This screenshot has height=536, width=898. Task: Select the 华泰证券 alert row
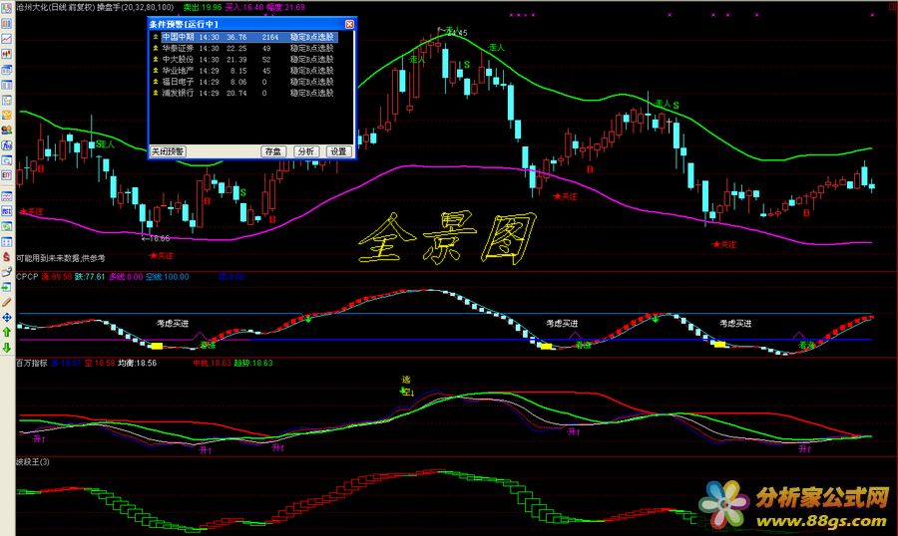243,49
